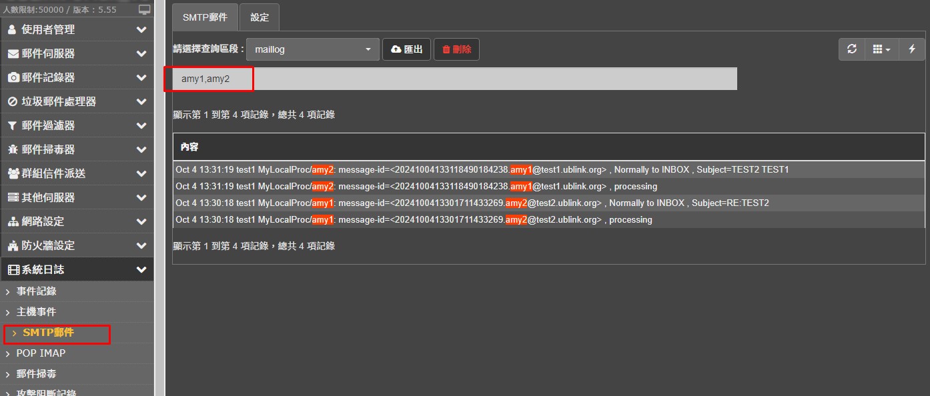Open POP IMAP log in sidebar

click(x=41, y=353)
